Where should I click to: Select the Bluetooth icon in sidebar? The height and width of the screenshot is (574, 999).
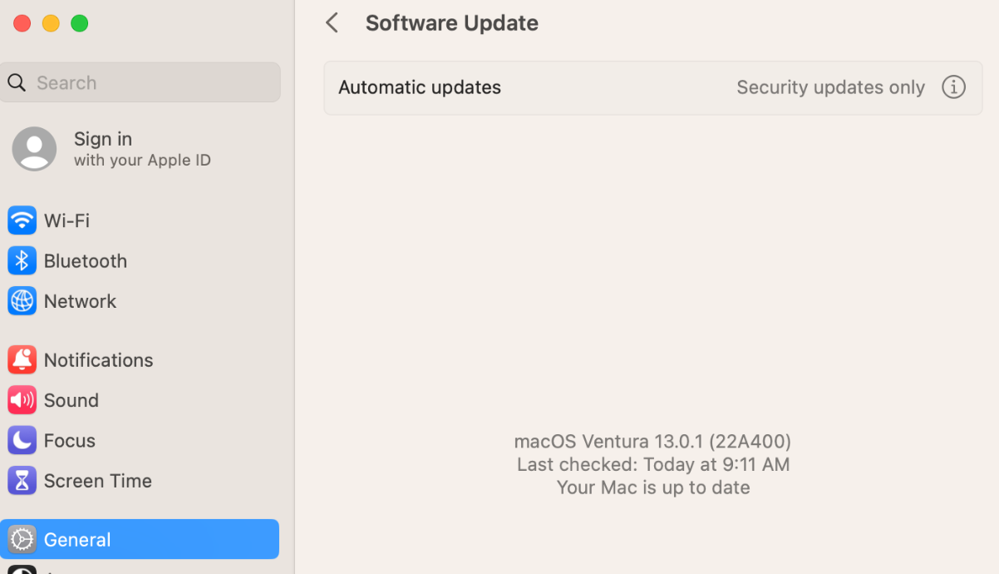pos(22,260)
